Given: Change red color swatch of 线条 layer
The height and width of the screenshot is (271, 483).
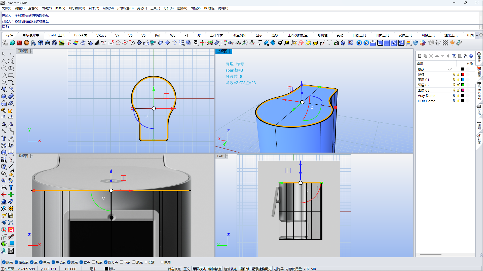Looking at the screenshot, I should (x=463, y=75).
